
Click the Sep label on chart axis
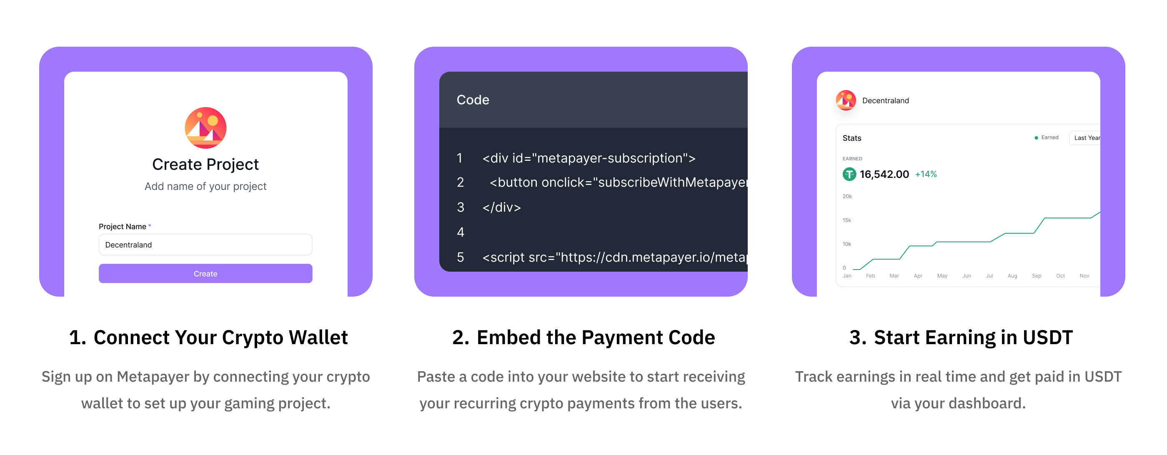click(1036, 276)
